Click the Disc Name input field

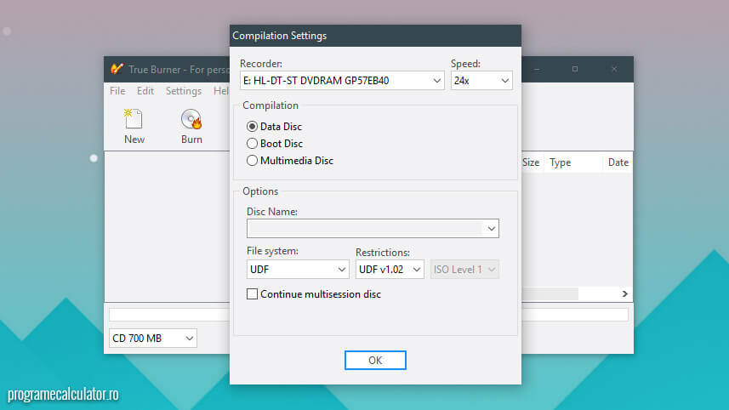point(364,229)
